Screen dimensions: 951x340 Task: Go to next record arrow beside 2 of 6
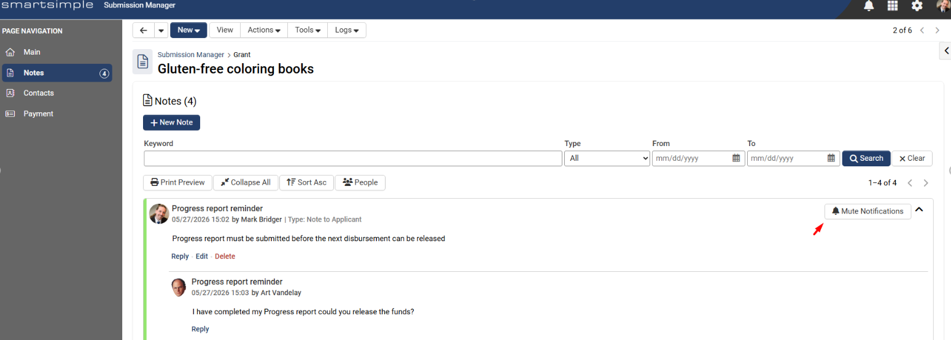937,30
